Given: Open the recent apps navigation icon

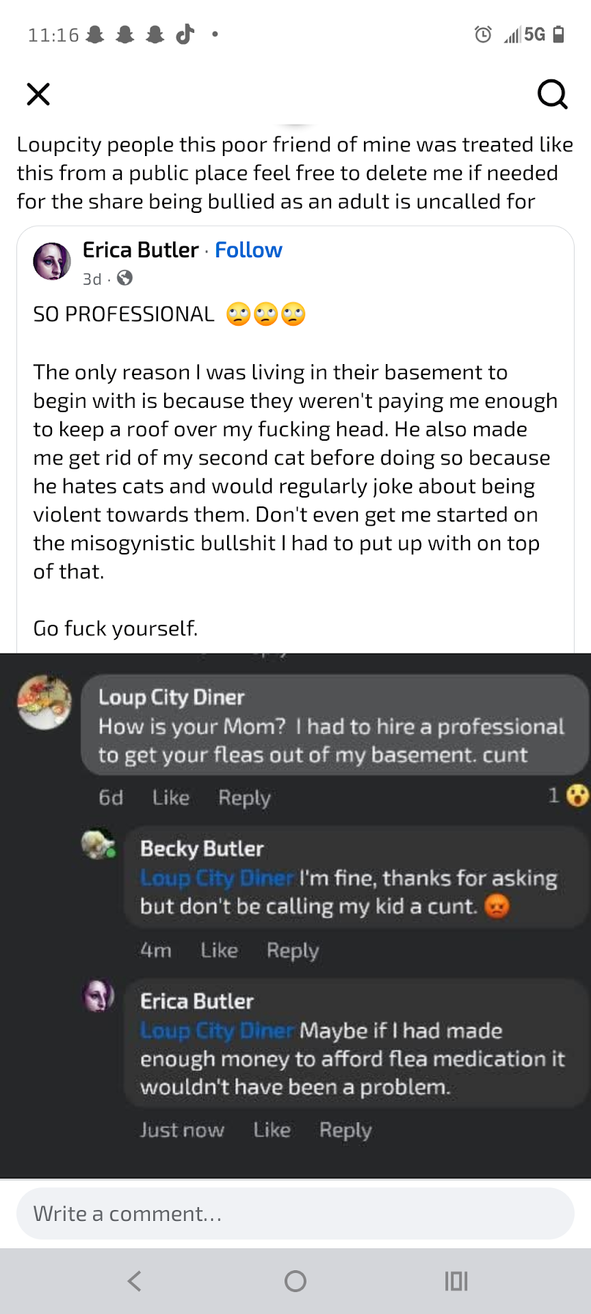Looking at the screenshot, I should pos(456,1280).
